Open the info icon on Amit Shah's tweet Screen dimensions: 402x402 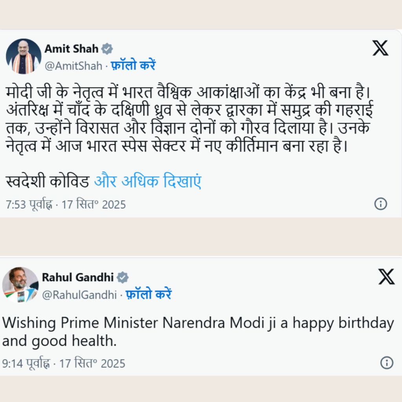pyautogui.click(x=380, y=204)
